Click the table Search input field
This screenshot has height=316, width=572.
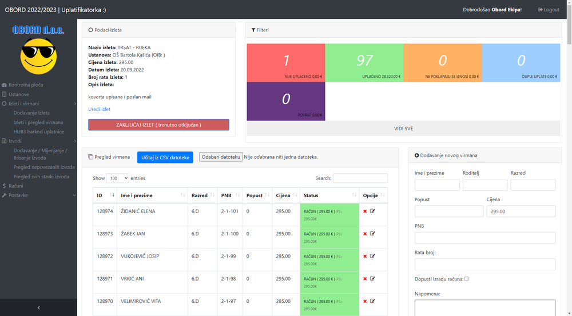coord(360,178)
